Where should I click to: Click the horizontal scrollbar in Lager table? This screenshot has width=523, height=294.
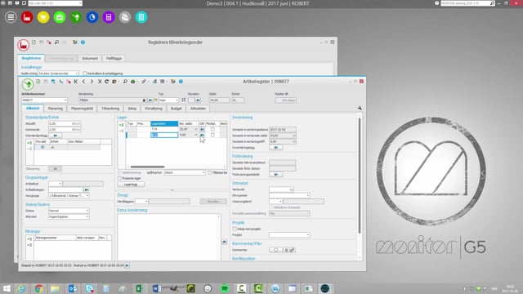tap(147, 167)
